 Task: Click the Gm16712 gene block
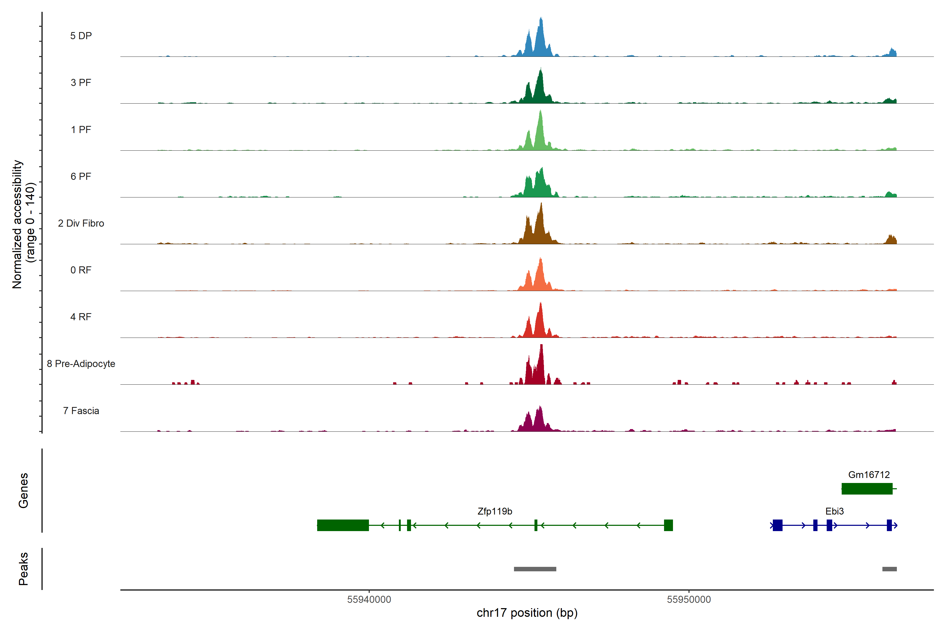pyautogui.click(x=867, y=488)
